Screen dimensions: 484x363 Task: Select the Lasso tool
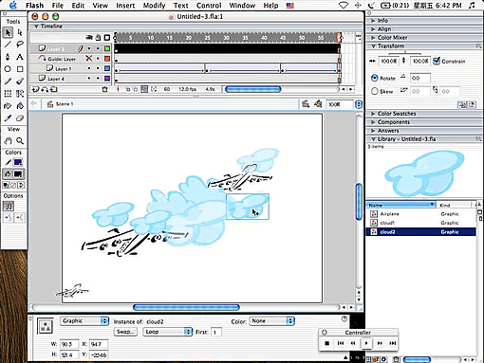pos(20,45)
